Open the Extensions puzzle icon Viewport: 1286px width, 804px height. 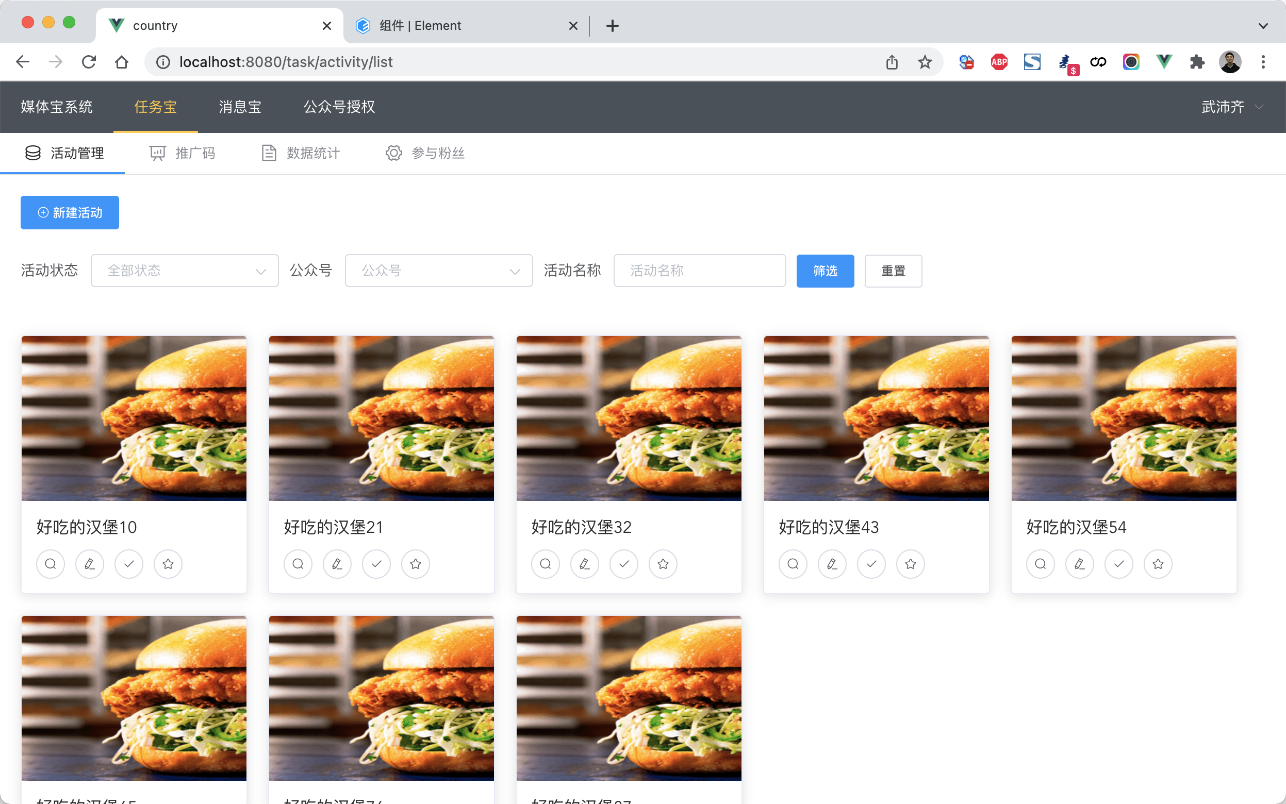point(1197,62)
